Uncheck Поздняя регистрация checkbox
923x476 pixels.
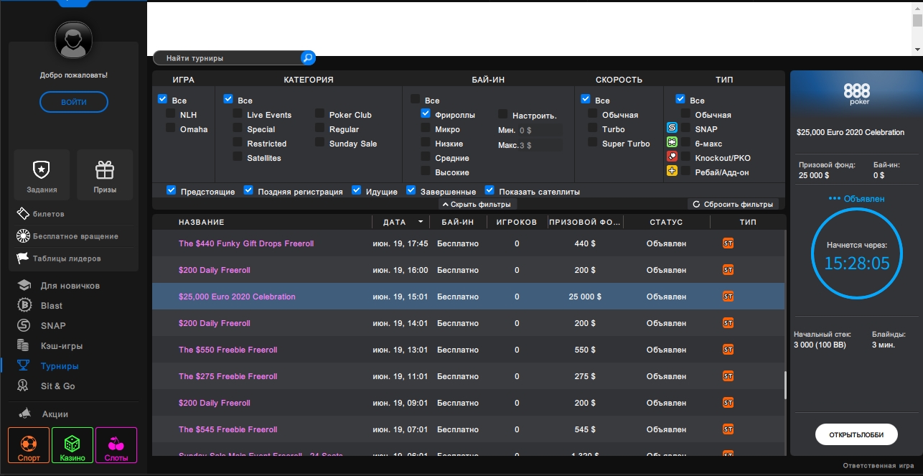[248, 191]
